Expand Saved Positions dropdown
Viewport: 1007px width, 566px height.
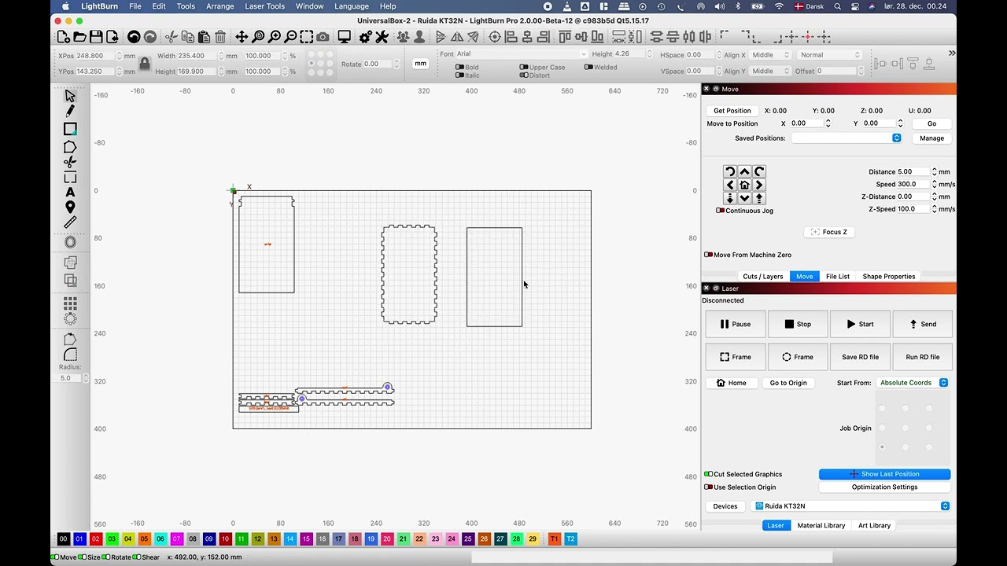[846, 138]
